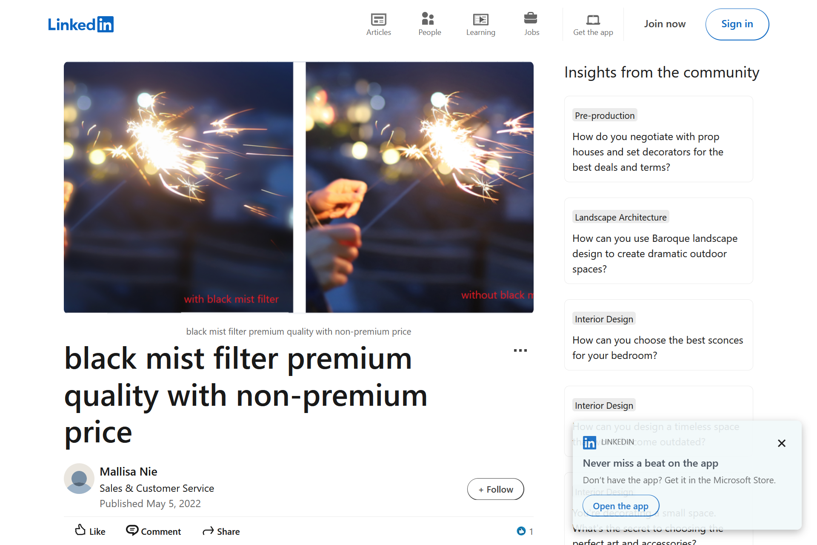Click the Sign in button
The height and width of the screenshot is (545, 817).
[x=737, y=24]
